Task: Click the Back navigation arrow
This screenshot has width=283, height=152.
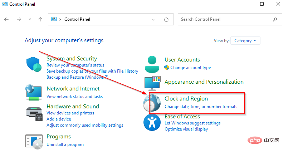Action: 6,19
